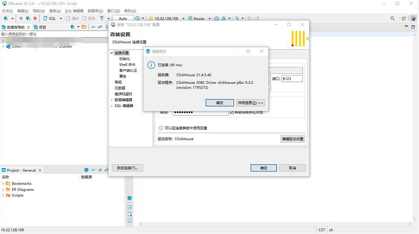Image resolution: width=419 pixels, height=234 pixels.
Task: Click the page icon with red square
Action: coord(130,214)
